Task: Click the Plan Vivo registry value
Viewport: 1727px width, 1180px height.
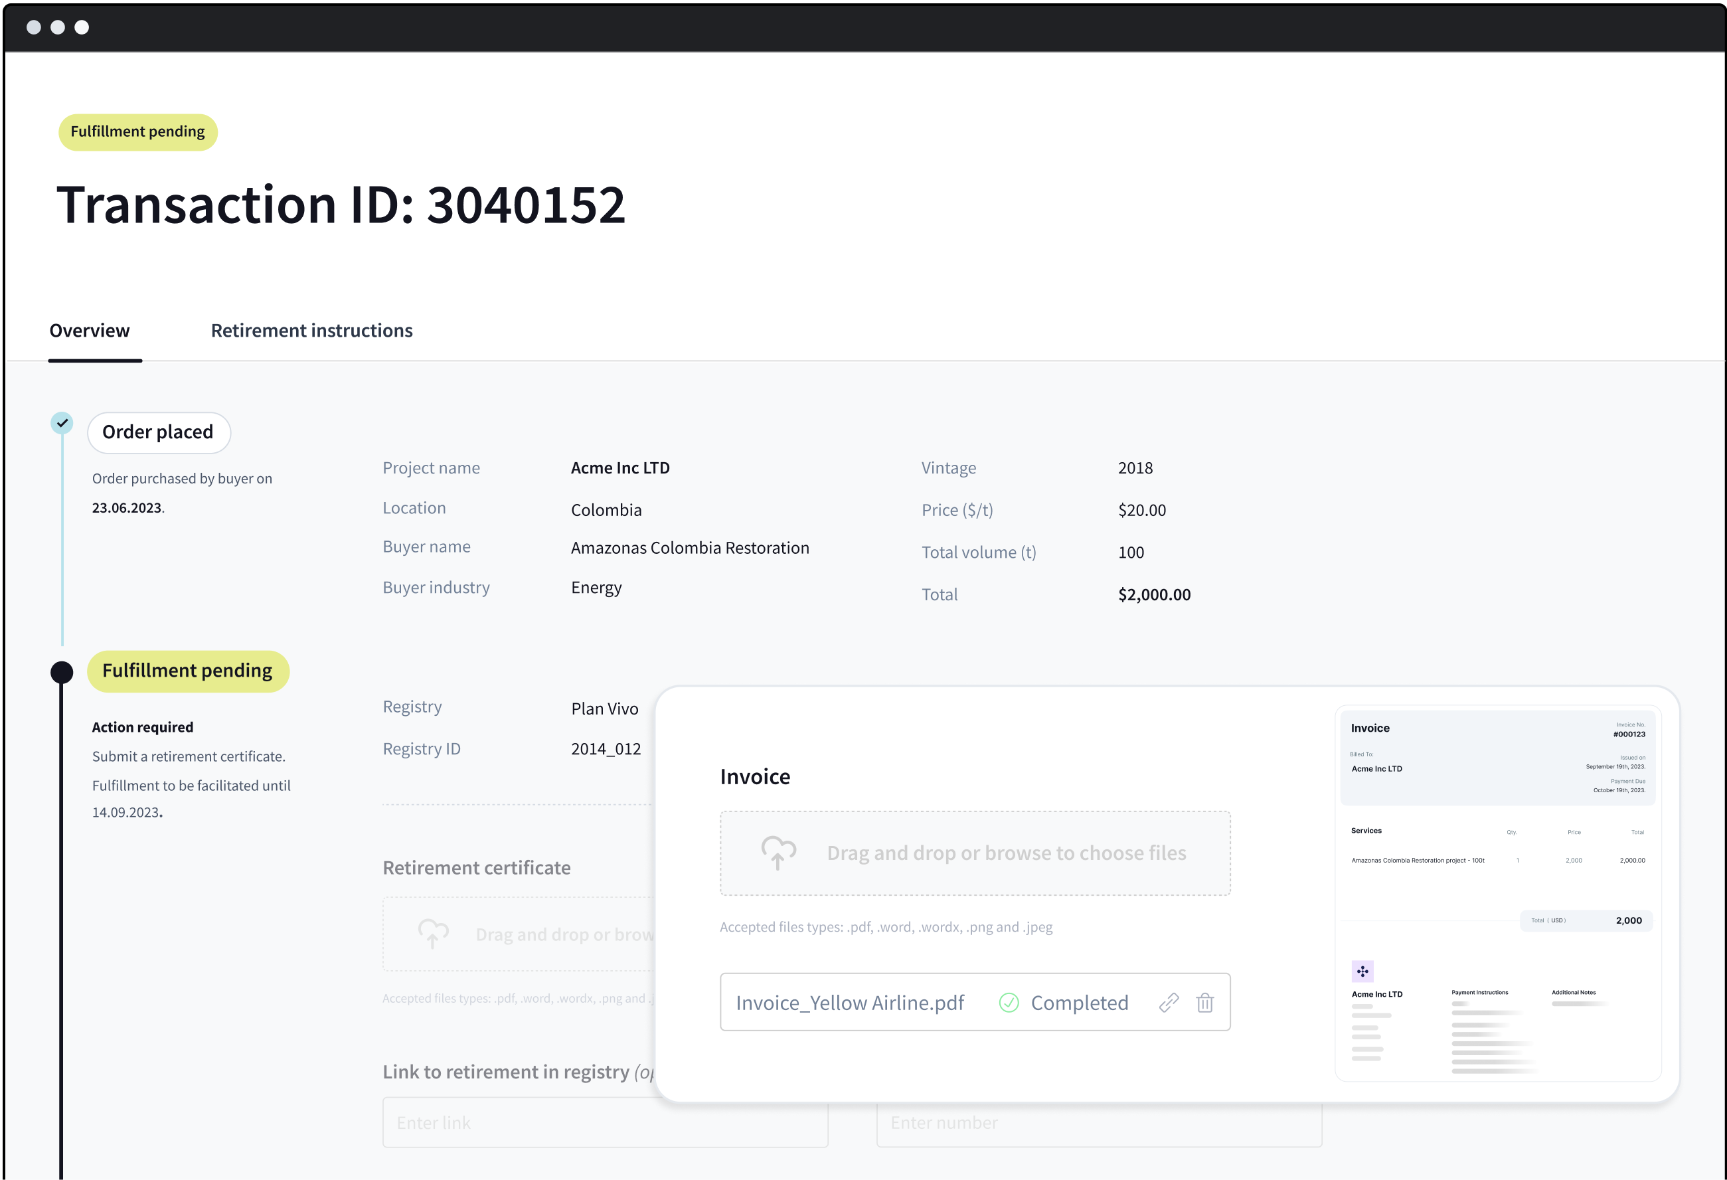Action: 604,709
